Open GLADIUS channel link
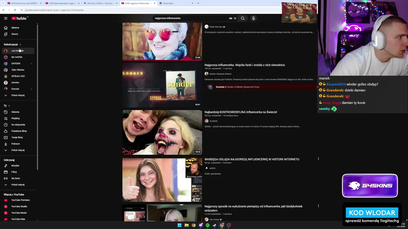 [x=214, y=121]
